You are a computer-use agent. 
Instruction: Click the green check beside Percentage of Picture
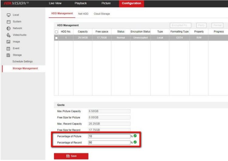point(135,136)
